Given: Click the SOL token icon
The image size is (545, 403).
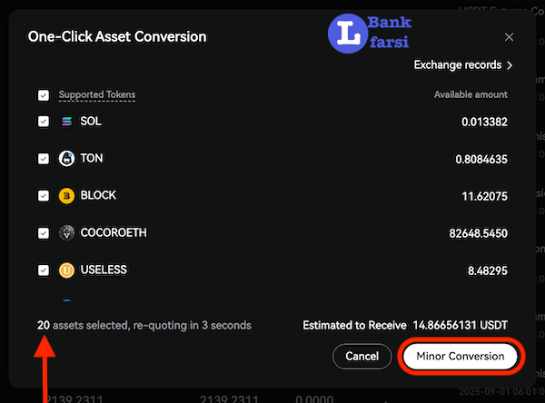Looking at the screenshot, I should 66,122.
